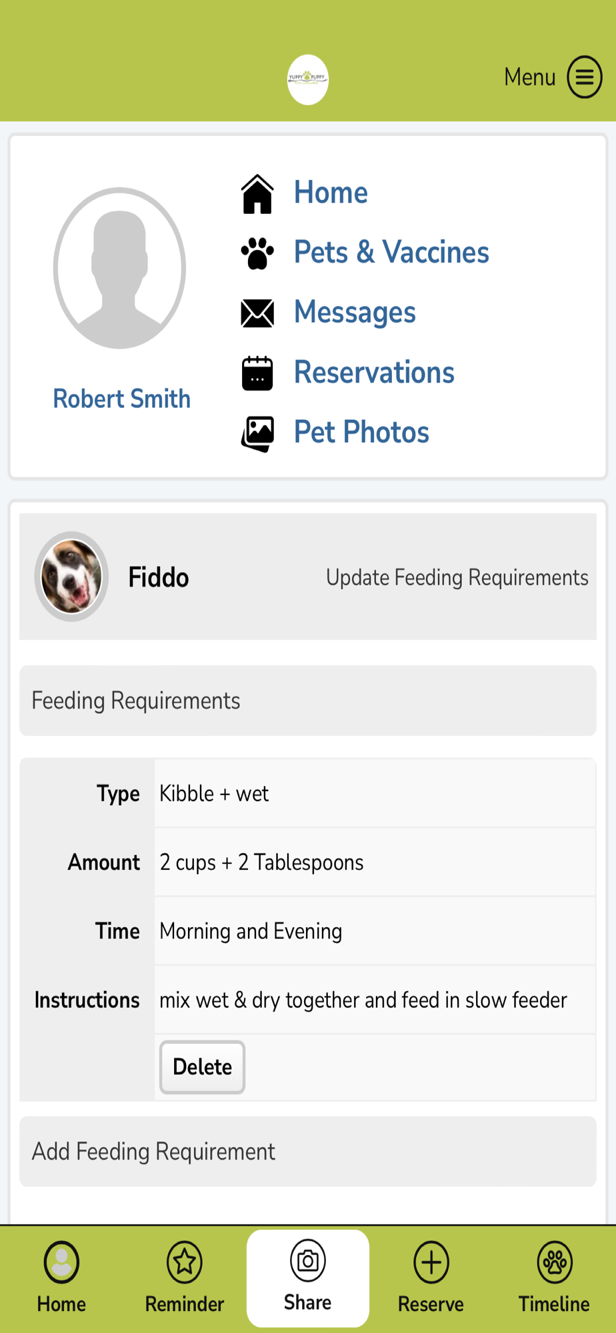This screenshot has width=616, height=1333.
Task: Tap the envelope Messages icon
Action: (257, 313)
